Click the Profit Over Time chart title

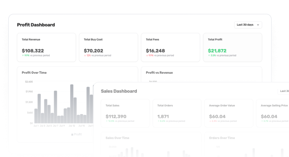coord(34,72)
